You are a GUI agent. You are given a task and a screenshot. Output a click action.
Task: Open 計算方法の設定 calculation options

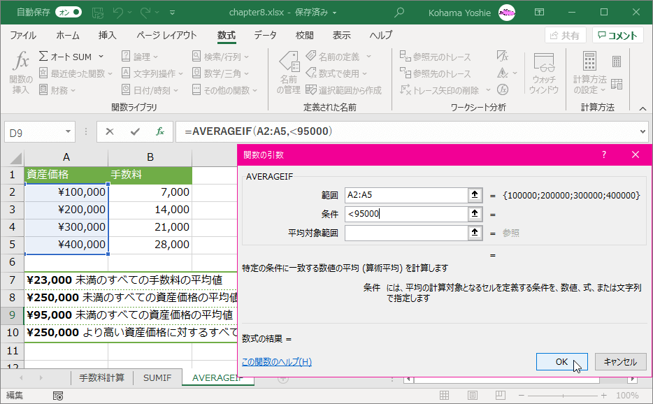click(589, 73)
